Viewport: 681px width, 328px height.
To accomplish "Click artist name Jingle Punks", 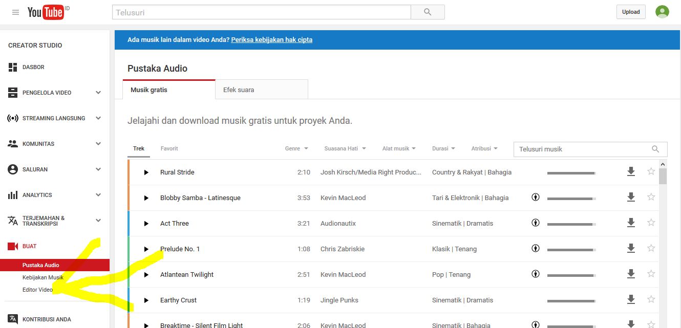I will click(x=339, y=300).
